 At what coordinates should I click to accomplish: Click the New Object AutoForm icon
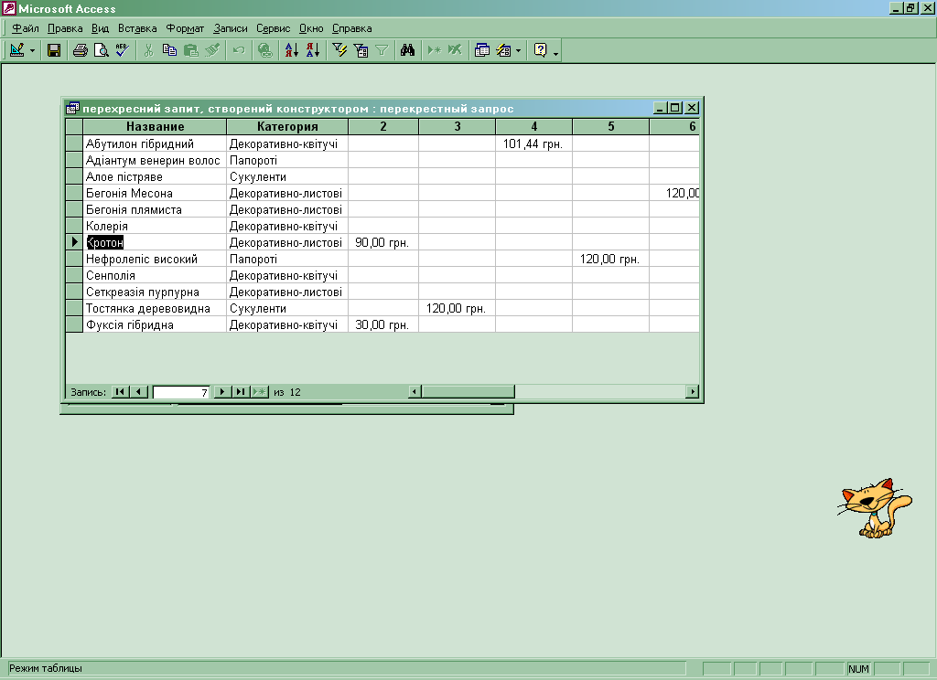coord(503,50)
